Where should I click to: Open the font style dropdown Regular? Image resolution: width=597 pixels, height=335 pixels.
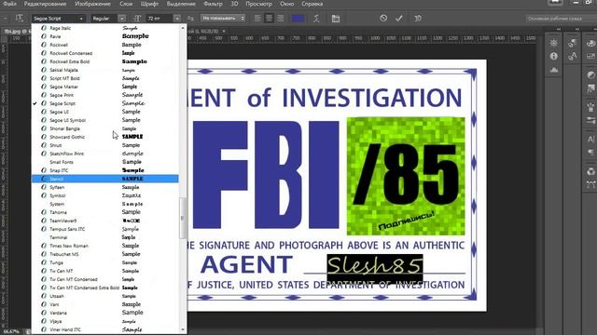pos(108,19)
